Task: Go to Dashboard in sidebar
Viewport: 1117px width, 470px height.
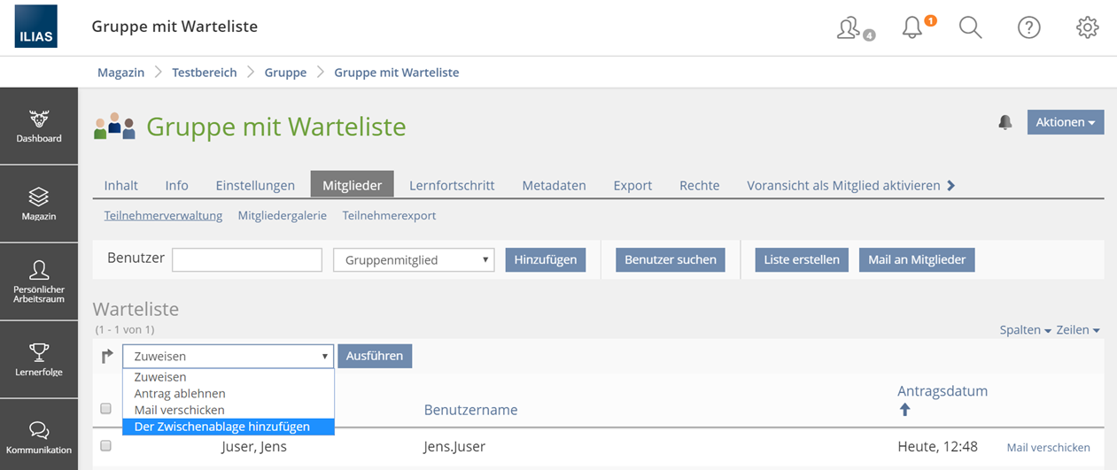Action: [39, 127]
